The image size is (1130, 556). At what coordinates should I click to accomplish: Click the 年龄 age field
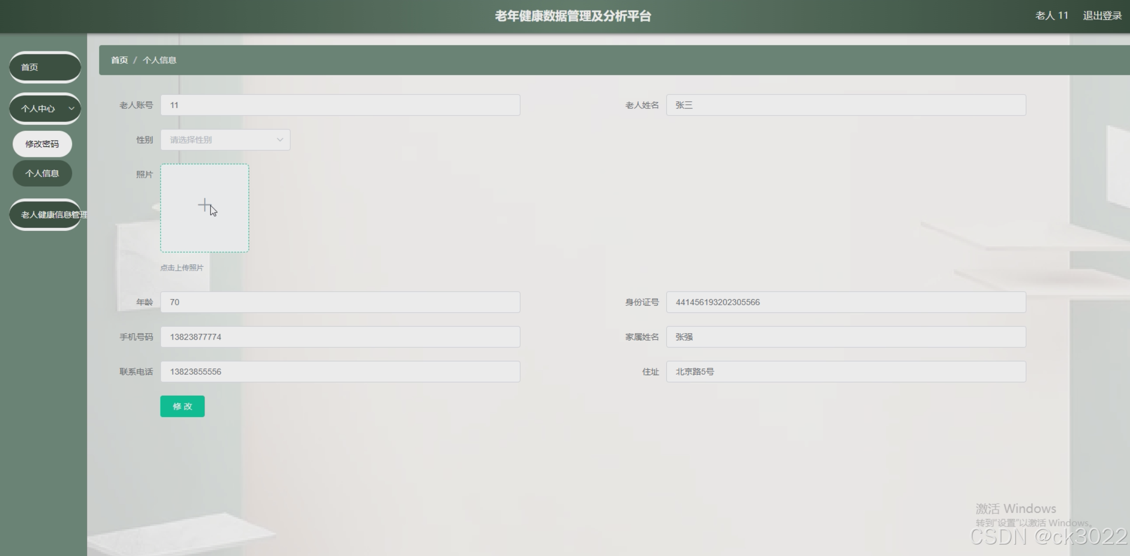(x=340, y=302)
